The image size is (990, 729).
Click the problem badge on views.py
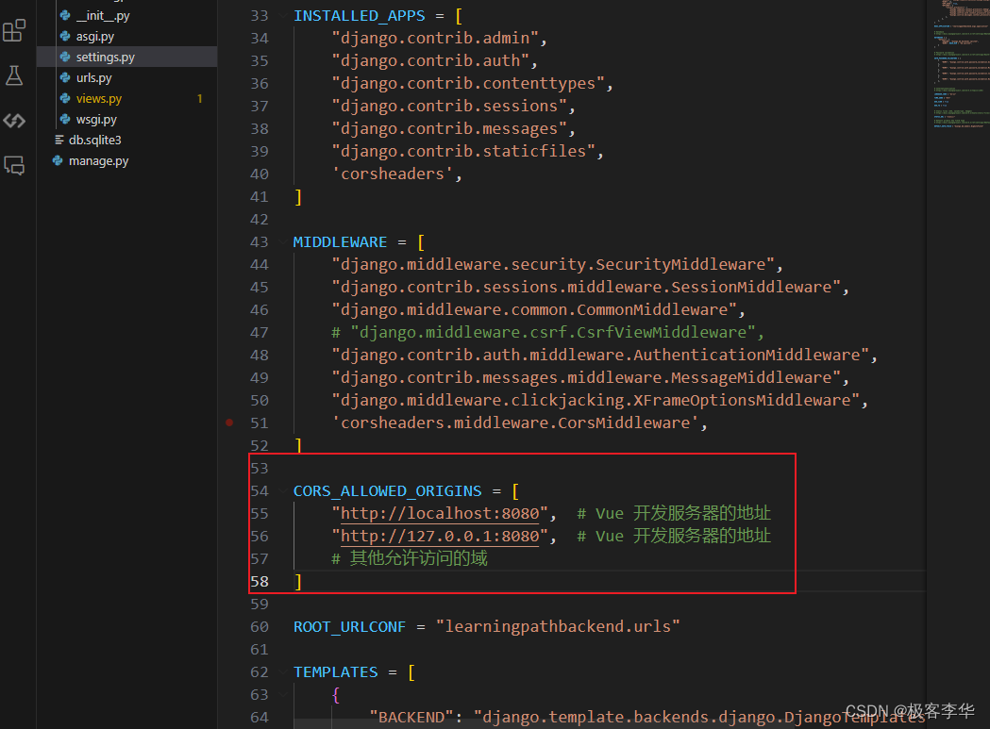coord(199,98)
